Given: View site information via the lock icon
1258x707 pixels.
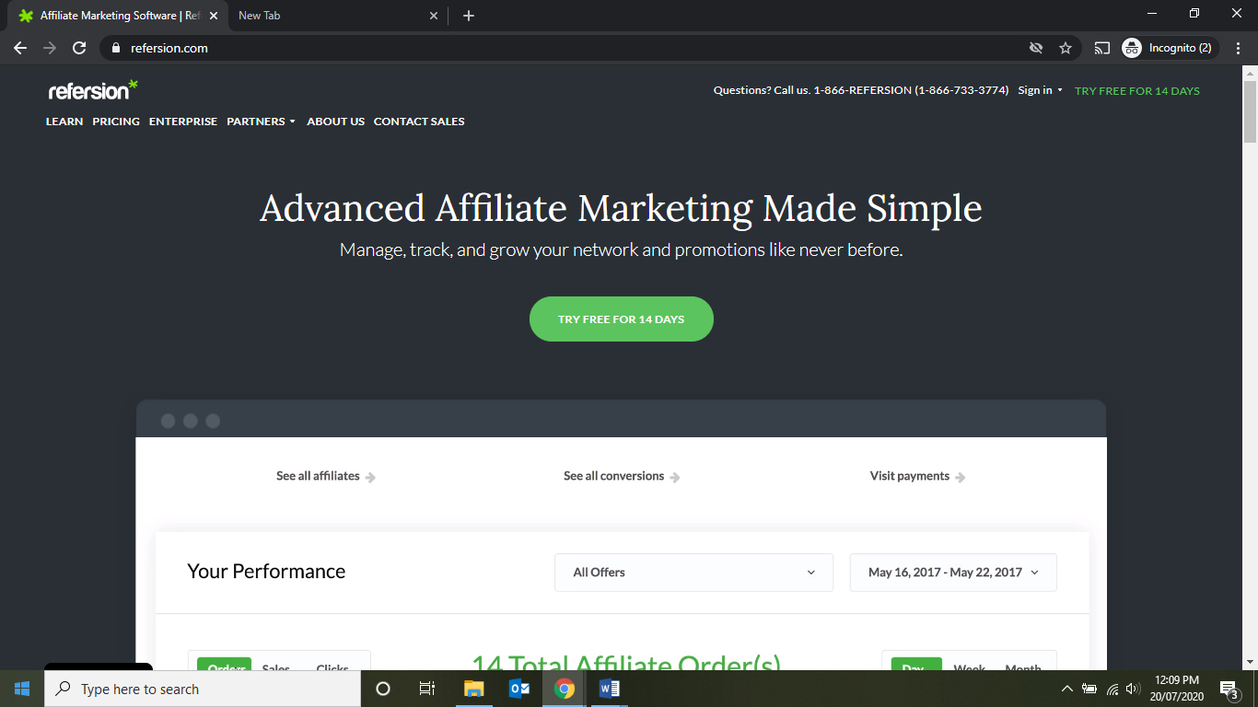Looking at the screenshot, I should coord(115,48).
